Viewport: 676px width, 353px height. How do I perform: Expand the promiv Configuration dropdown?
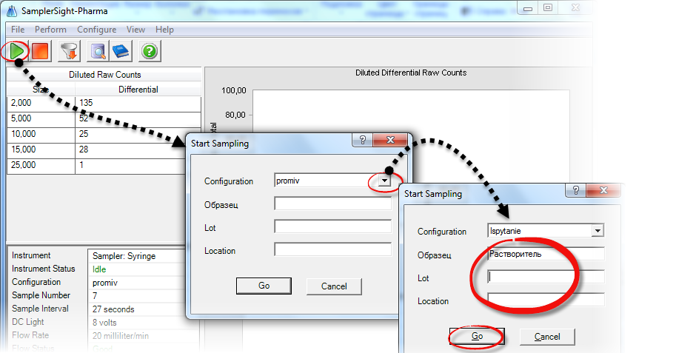[x=384, y=181]
